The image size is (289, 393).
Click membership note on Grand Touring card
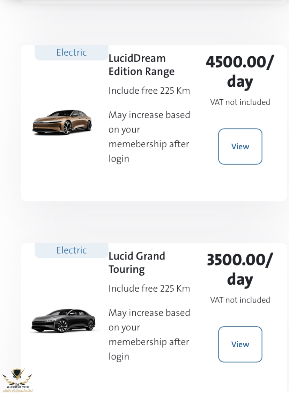[x=149, y=335]
